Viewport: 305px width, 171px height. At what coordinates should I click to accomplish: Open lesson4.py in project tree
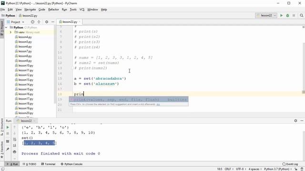pyautogui.click(x=25, y=37)
